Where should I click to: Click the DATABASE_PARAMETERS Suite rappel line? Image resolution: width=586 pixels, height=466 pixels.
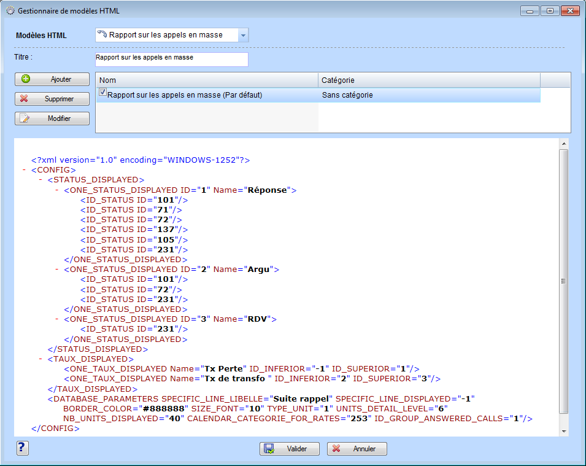coord(261,398)
